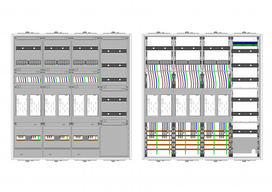Screen dimensions: 272x192
Task: Select terminal block row in left cabinet's second column
Action: 57,62
